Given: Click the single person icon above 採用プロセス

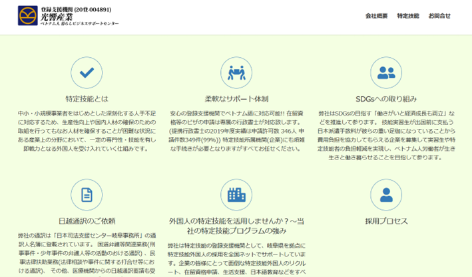Looking at the screenshot, I should (x=386, y=195).
